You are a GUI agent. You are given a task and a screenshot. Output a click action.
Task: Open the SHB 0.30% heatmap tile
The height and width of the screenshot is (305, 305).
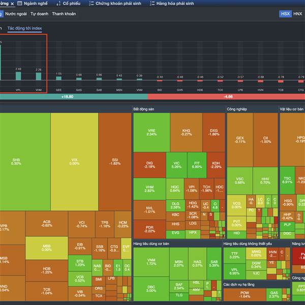pyautogui.click(x=25, y=162)
